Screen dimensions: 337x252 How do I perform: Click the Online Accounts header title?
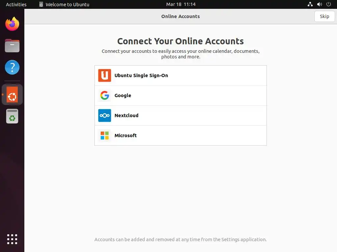pyautogui.click(x=181, y=16)
